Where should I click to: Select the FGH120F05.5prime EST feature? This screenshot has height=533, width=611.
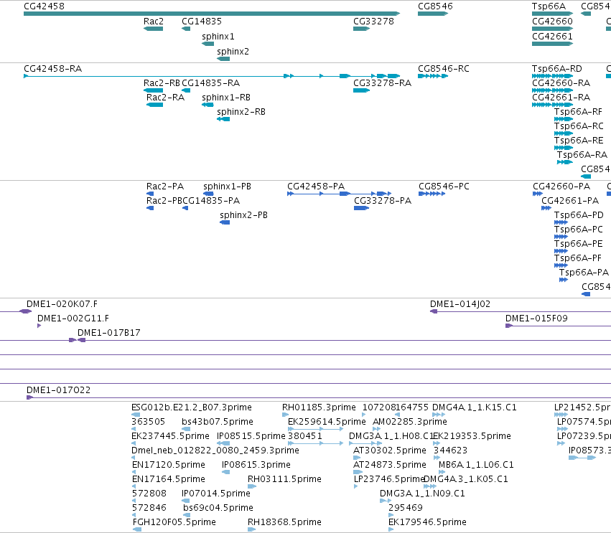[x=136, y=529]
